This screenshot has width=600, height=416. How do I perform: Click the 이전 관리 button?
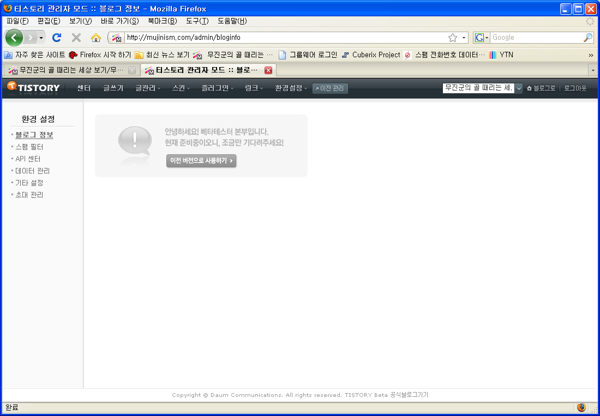[330, 88]
